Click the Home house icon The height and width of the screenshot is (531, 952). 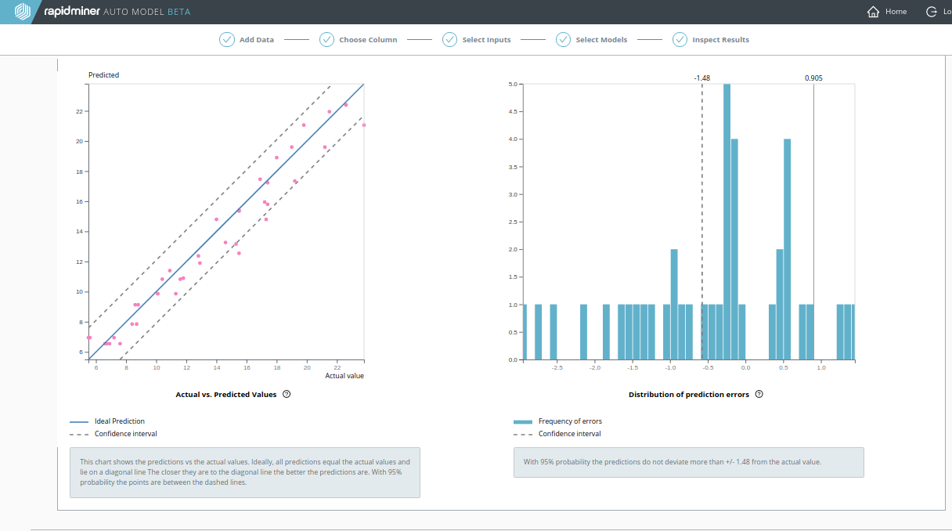(874, 12)
